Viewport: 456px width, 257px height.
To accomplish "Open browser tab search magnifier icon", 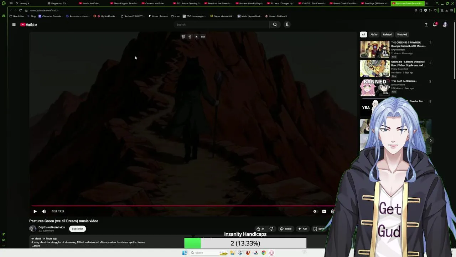I will (437, 3).
